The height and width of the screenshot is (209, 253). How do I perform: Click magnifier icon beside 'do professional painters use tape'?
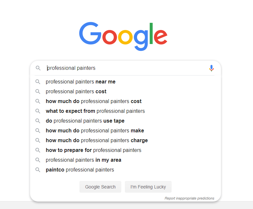click(x=38, y=121)
